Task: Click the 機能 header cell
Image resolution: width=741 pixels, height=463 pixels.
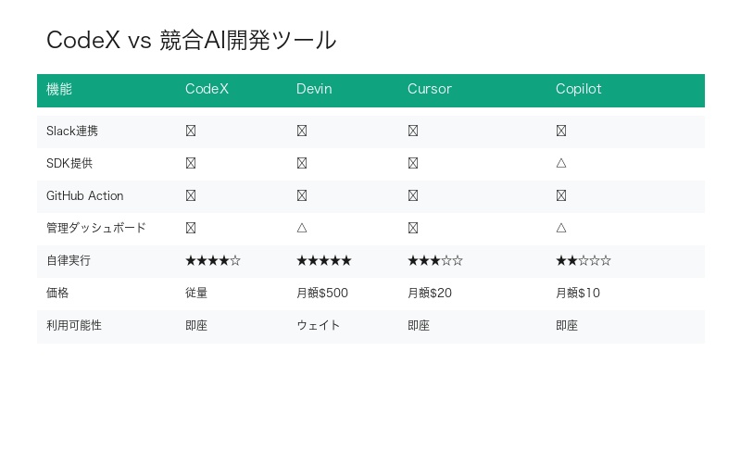Action: click(x=59, y=89)
